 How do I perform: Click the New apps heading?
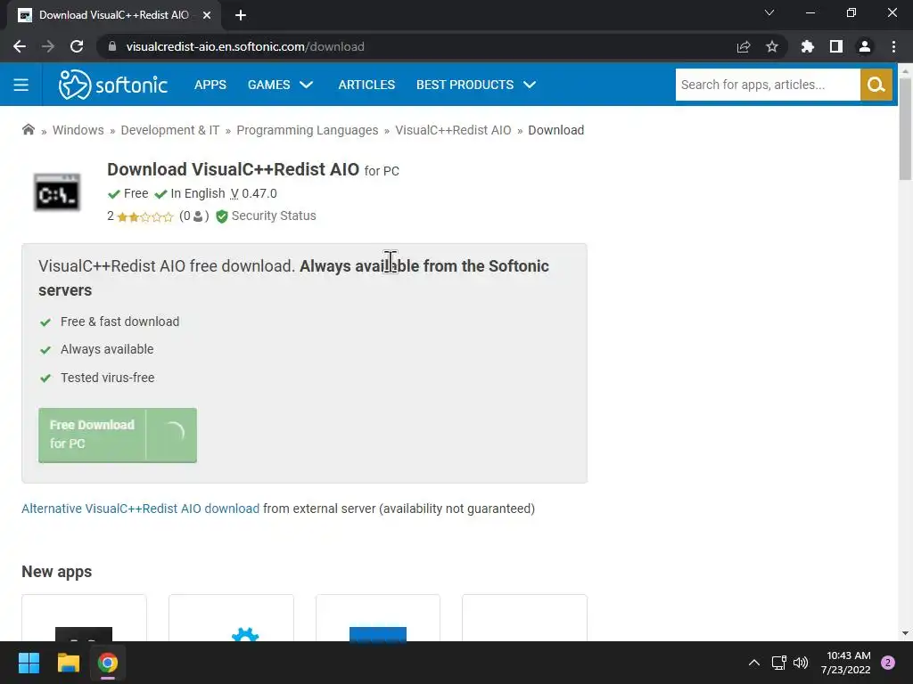tap(56, 572)
